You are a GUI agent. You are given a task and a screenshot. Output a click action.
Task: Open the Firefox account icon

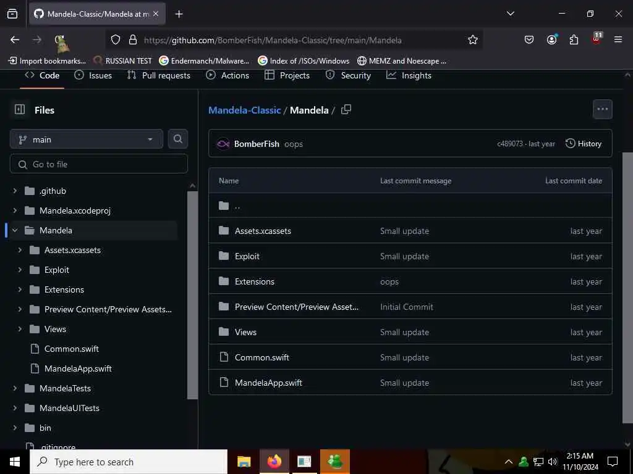coord(551,39)
